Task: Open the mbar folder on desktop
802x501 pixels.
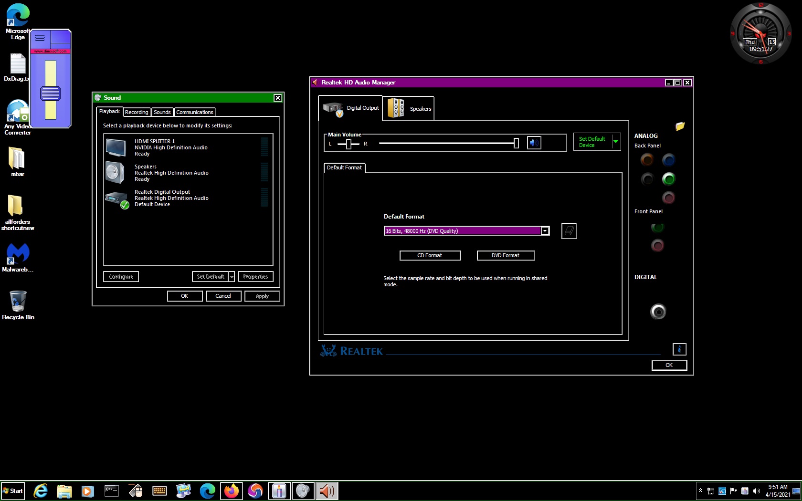Action: tap(18, 161)
